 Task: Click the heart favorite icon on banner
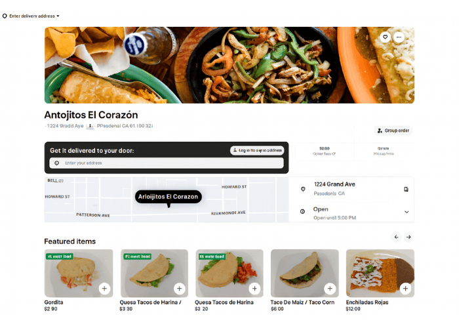386,37
